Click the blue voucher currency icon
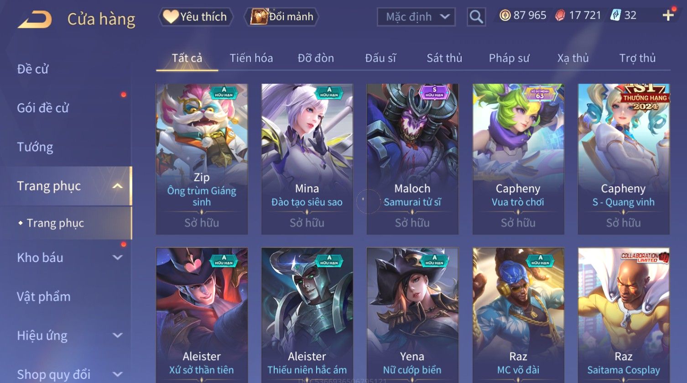 point(615,16)
